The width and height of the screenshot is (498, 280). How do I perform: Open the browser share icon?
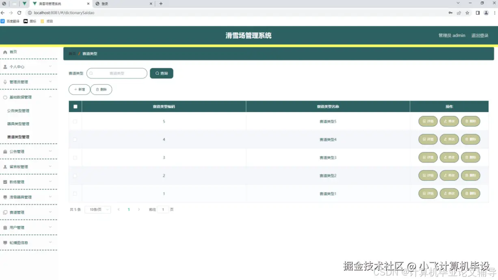point(459,13)
